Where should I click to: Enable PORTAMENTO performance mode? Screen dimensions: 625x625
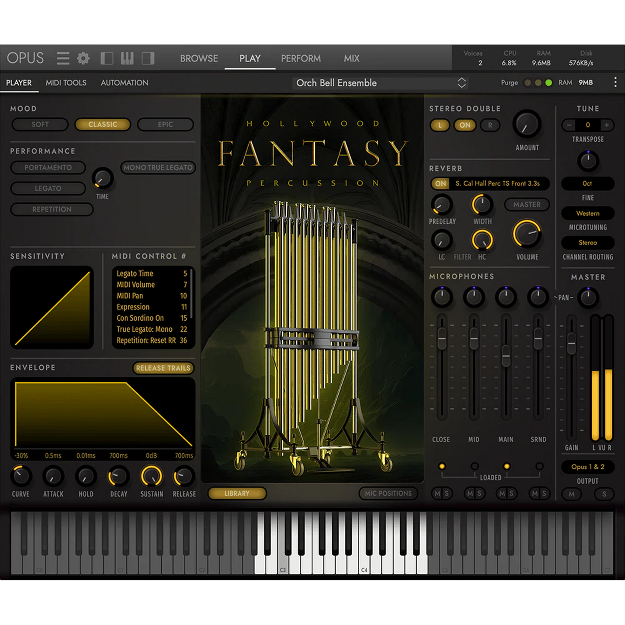[x=48, y=167]
